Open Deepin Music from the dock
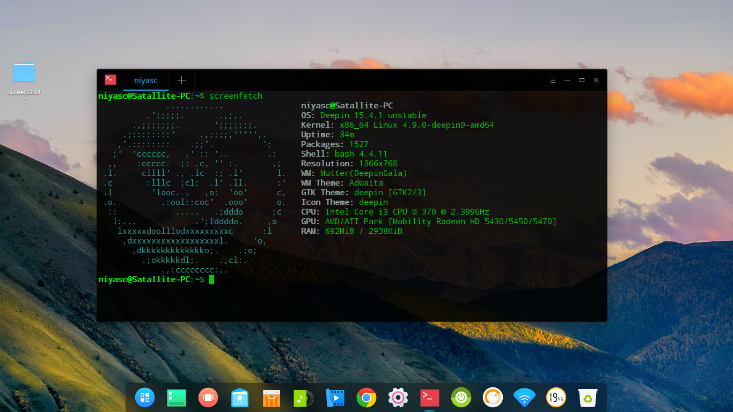733x412 pixels. click(x=303, y=398)
